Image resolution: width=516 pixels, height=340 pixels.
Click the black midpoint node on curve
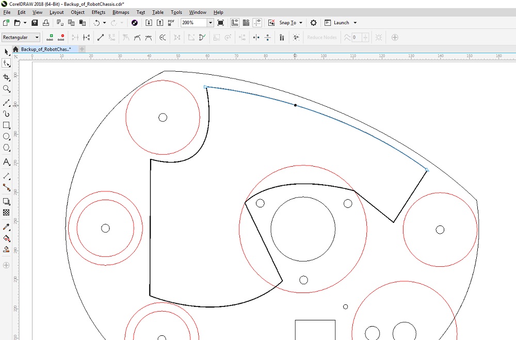tap(295, 105)
